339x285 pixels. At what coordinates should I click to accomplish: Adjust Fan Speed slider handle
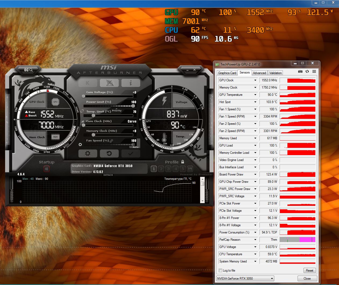pyautogui.click(x=133, y=144)
